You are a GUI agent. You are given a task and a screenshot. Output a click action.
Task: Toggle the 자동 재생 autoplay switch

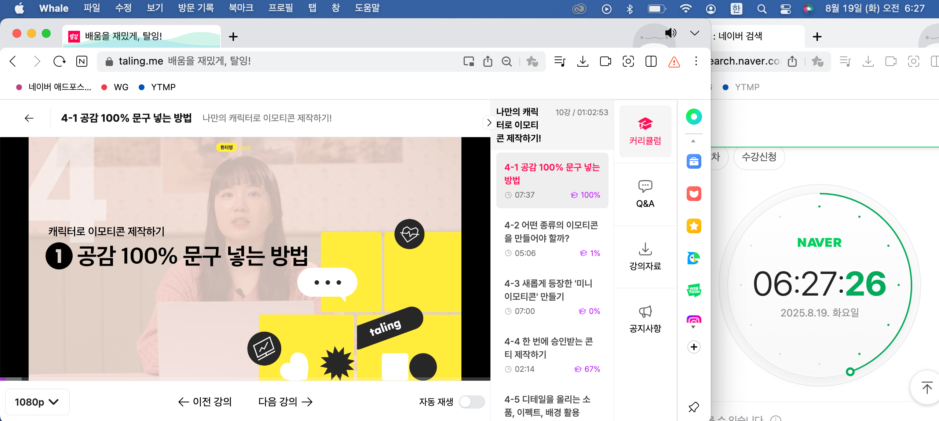472,402
